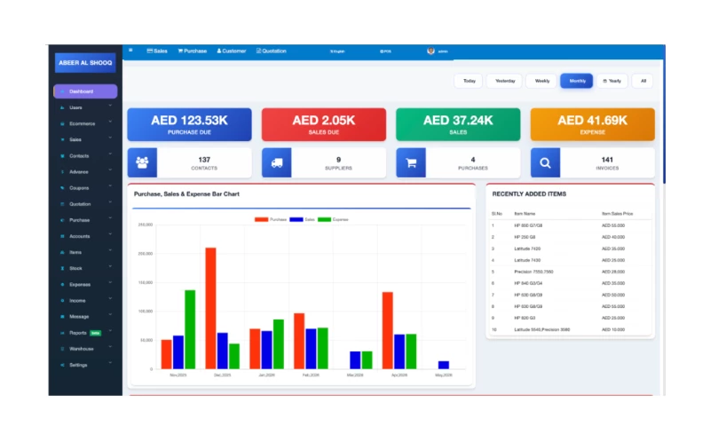Click the hamburger menu icon in top bar
Image resolution: width=710 pixels, height=426 pixels.
point(130,51)
